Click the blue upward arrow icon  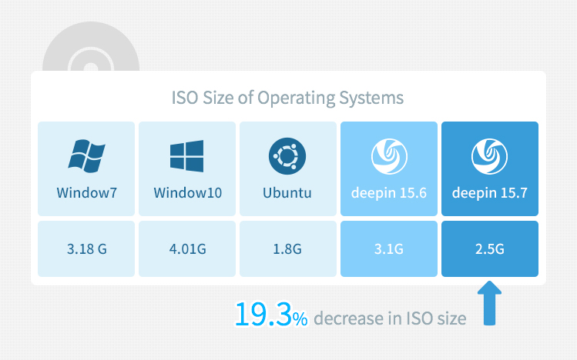[489, 303]
